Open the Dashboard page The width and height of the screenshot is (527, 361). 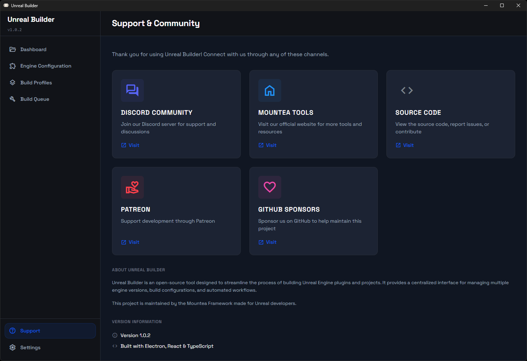pos(50,49)
